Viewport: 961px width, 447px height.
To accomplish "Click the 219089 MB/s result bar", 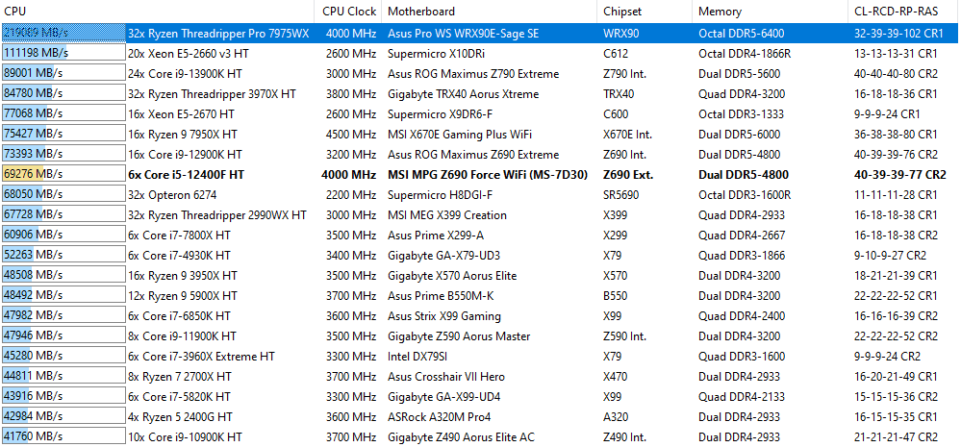I will (x=63, y=33).
